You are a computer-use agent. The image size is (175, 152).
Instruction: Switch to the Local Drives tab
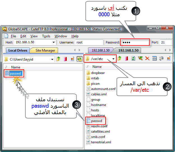18,50
